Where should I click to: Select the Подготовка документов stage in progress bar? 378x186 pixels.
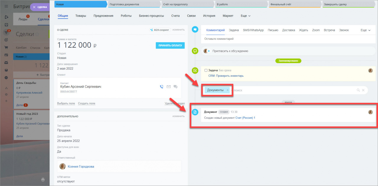pyautogui.click(x=134, y=4)
